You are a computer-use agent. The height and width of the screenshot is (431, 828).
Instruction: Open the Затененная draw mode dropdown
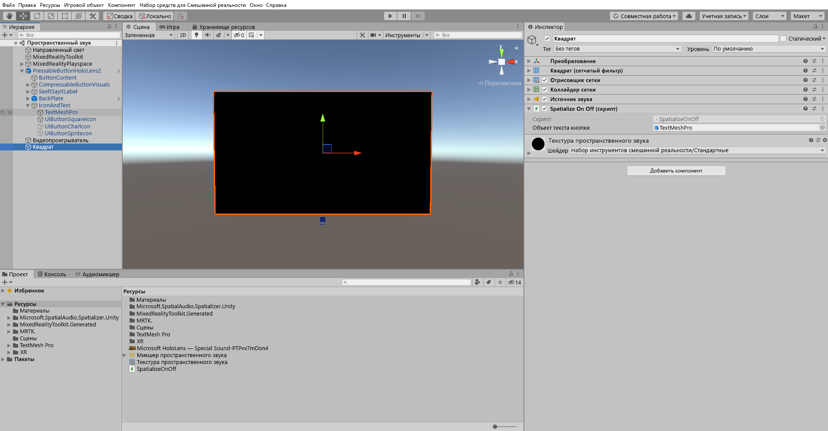tap(149, 35)
